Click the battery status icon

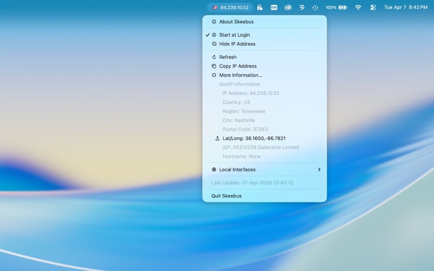(343, 8)
